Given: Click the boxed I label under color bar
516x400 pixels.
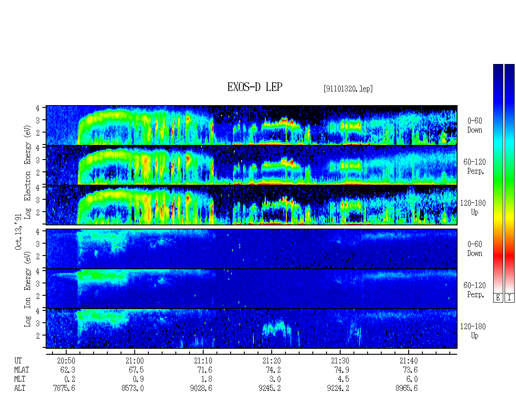Looking at the screenshot, I should point(510,298).
